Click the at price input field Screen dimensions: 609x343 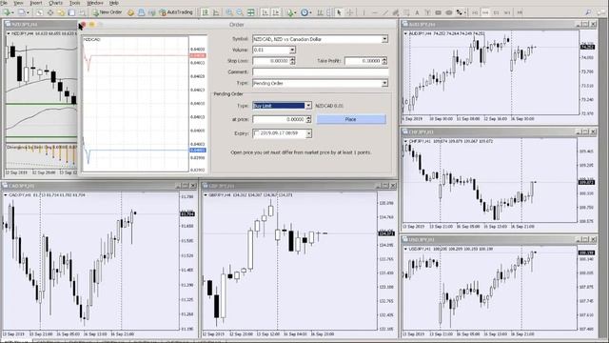[279, 119]
